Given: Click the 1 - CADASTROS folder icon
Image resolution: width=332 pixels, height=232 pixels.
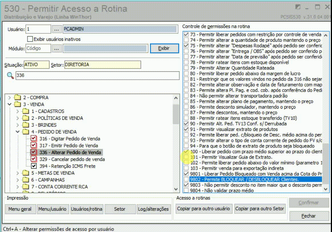Looking at the screenshot, I should (x=26, y=111).
